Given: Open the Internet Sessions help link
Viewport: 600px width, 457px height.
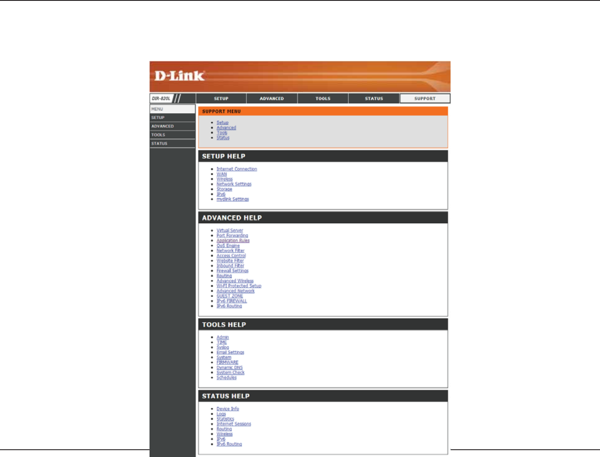Looking at the screenshot, I should 234,424.
